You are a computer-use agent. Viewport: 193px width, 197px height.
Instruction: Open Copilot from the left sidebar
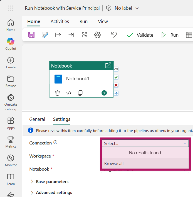click(x=11, y=44)
